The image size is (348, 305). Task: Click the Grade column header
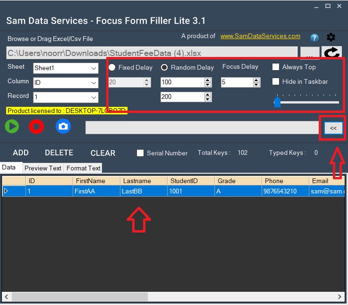(x=238, y=181)
